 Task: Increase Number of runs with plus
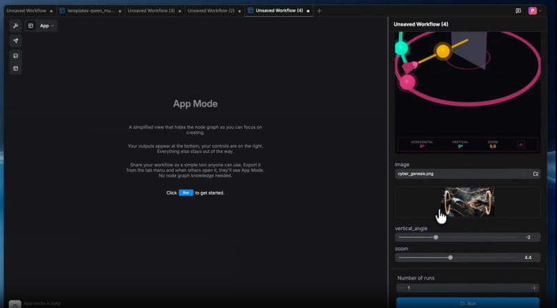[534, 288]
